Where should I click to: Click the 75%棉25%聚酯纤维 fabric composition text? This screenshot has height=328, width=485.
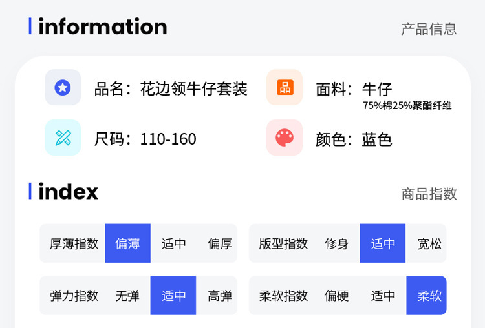point(407,106)
